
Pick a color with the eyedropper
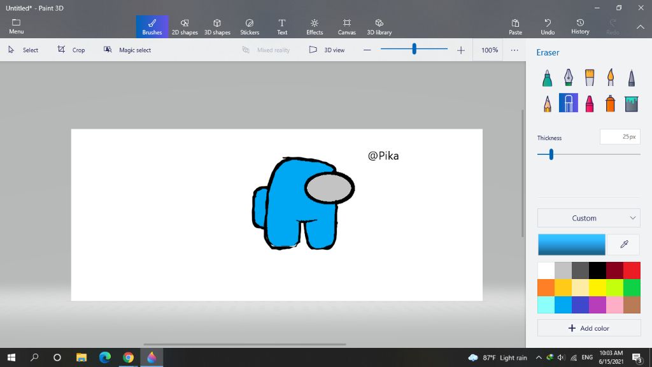(624, 244)
